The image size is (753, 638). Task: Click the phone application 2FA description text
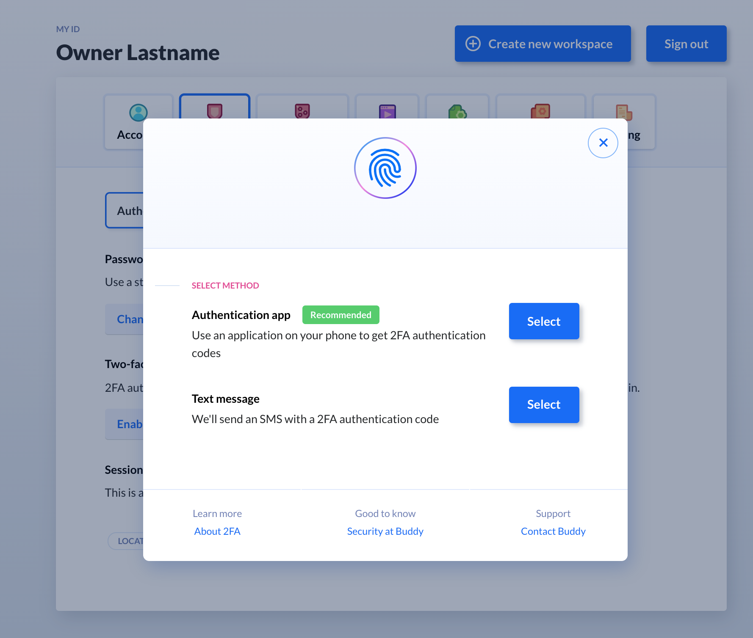pos(339,344)
